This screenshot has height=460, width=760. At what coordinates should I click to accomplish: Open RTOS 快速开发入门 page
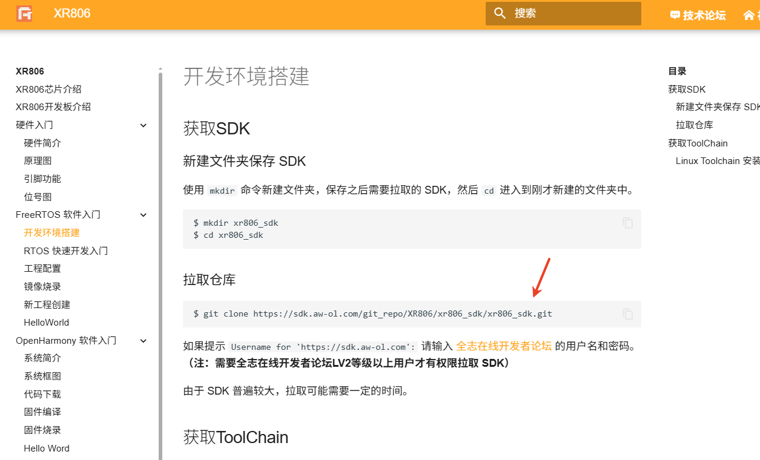point(66,251)
